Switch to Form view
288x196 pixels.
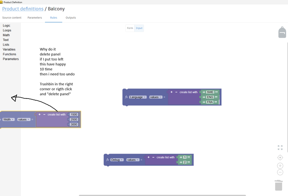(x=130, y=28)
